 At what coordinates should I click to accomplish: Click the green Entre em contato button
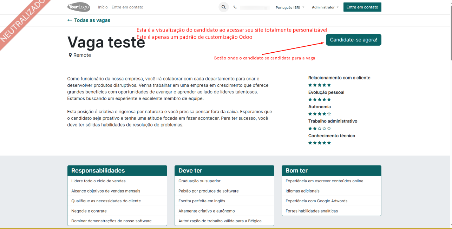click(x=362, y=7)
